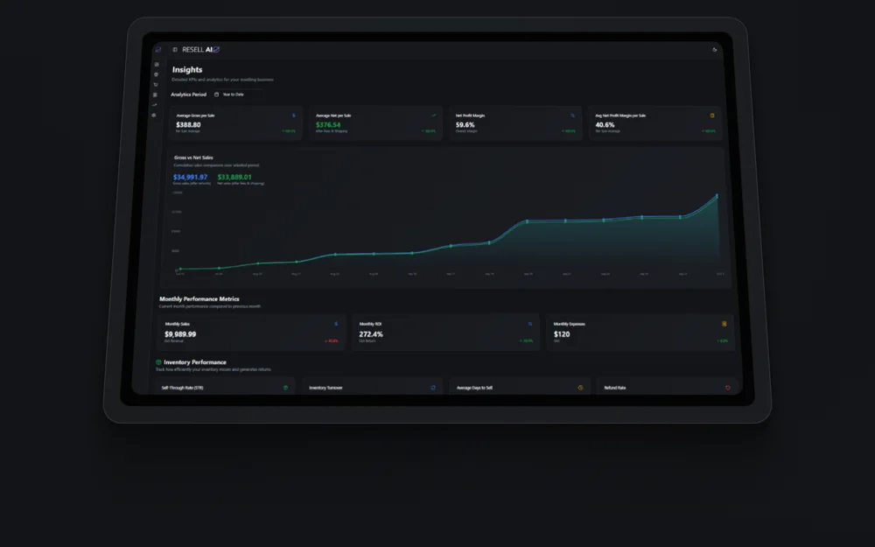Click the orange icon on Monthly Expenses card
Image resolution: width=875 pixels, height=547 pixels.
coord(724,324)
